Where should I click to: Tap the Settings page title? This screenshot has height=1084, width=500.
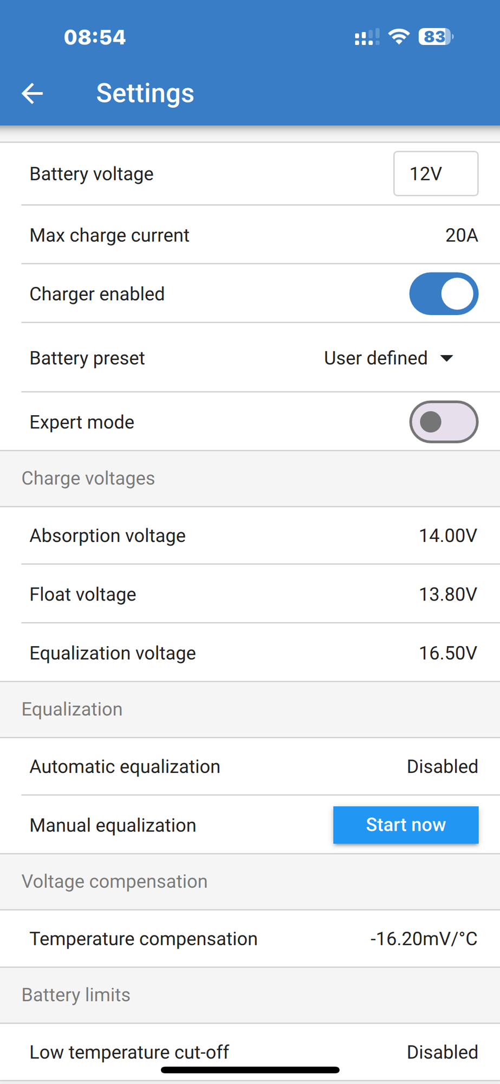coord(145,93)
